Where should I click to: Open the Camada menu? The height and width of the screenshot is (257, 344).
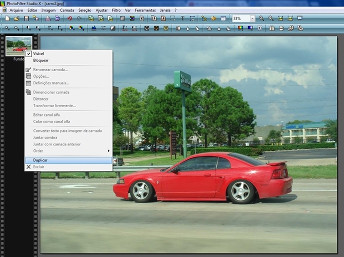click(67, 10)
